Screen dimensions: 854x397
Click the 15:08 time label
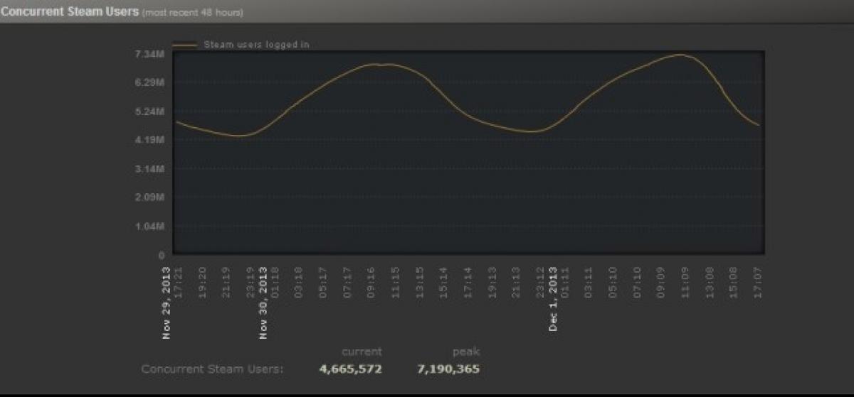(734, 282)
